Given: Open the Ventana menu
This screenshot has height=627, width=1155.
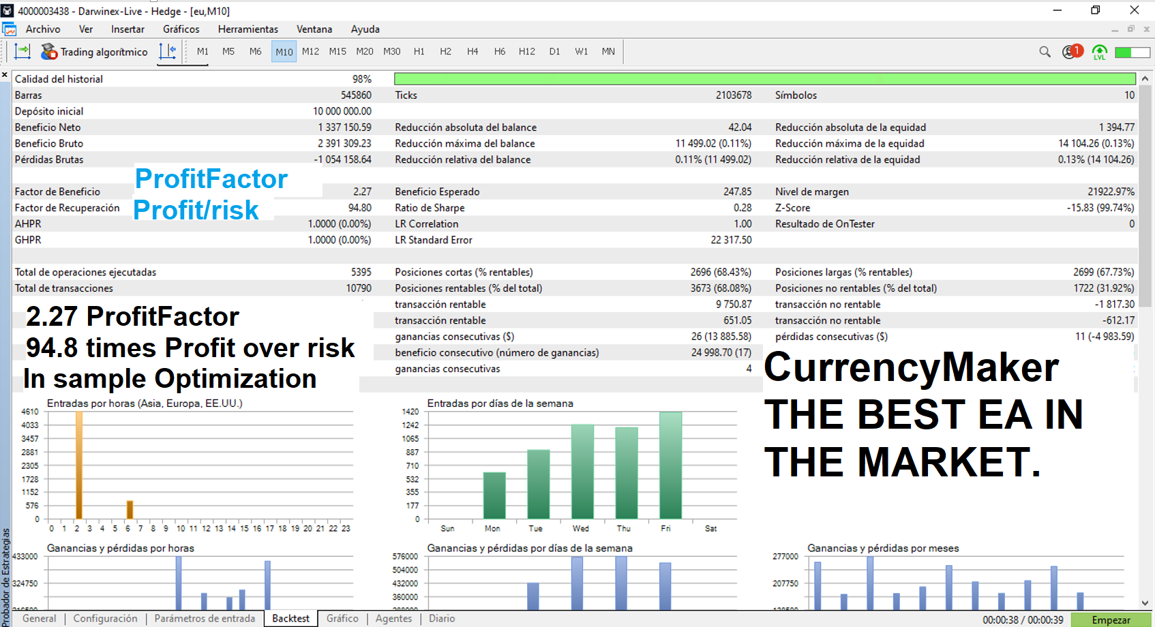Looking at the screenshot, I should point(314,29).
